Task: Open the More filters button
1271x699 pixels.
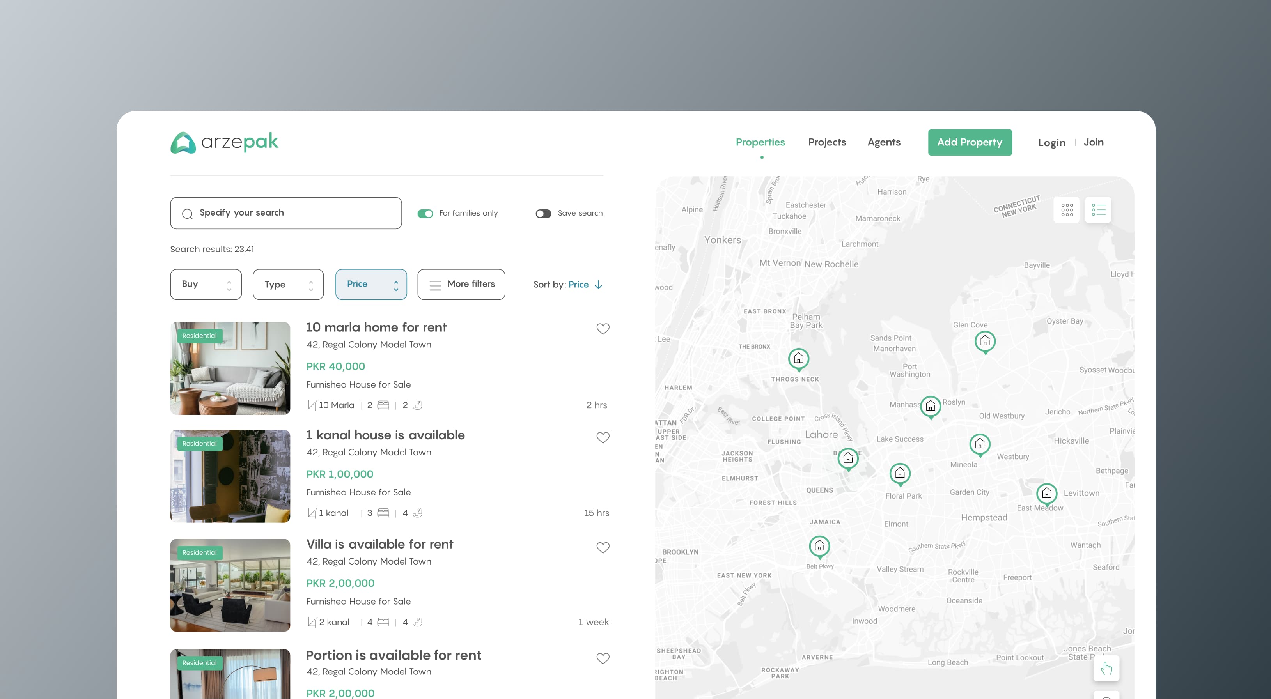Action: click(461, 284)
